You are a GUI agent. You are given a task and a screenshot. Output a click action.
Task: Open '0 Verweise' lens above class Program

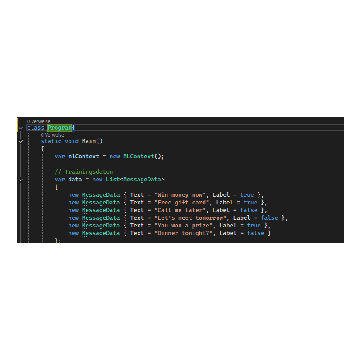(x=38, y=121)
